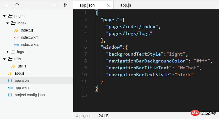Open the file search magnifier icon

(17, 5)
